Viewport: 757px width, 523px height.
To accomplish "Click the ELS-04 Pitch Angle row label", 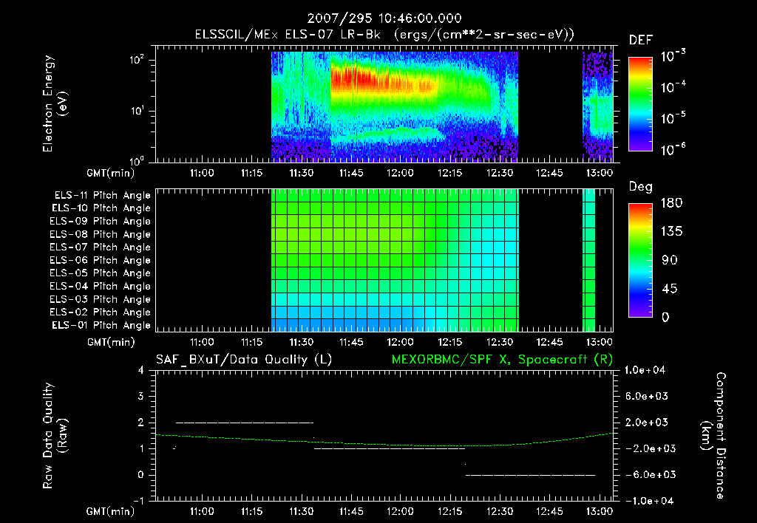I will point(100,286).
